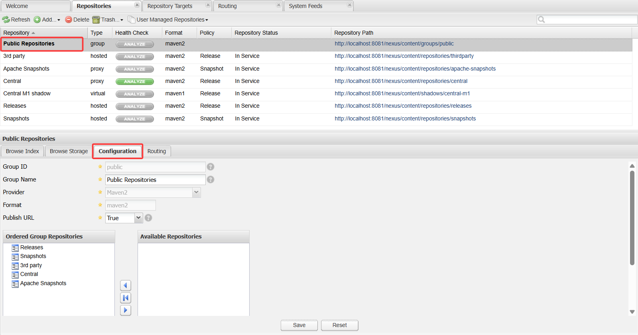Image resolution: width=638 pixels, height=335 pixels.
Task: Click Analyze for Public Repositories row
Action: 135,44
